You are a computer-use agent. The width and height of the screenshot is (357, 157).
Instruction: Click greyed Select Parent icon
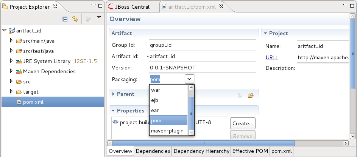tap(240, 95)
